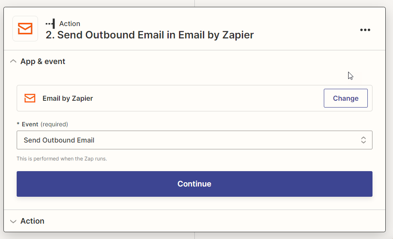Click the "Event" field label
The image size is (393, 239).
pyautogui.click(x=30, y=124)
